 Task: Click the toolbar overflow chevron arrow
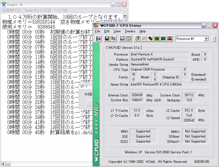click(x=214, y=39)
